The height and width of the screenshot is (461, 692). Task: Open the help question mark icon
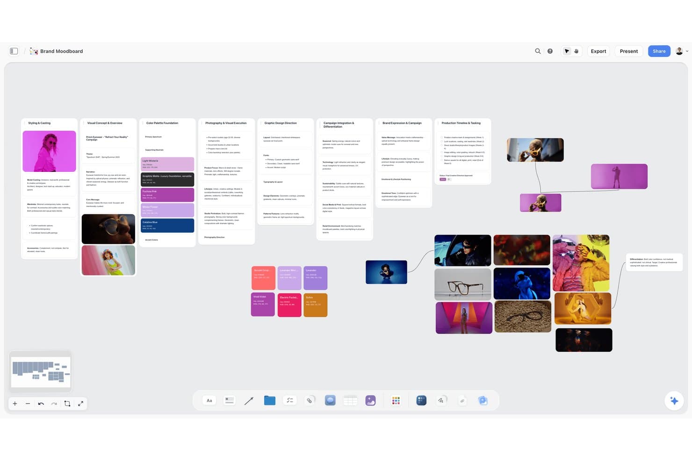[x=550, y=51]
